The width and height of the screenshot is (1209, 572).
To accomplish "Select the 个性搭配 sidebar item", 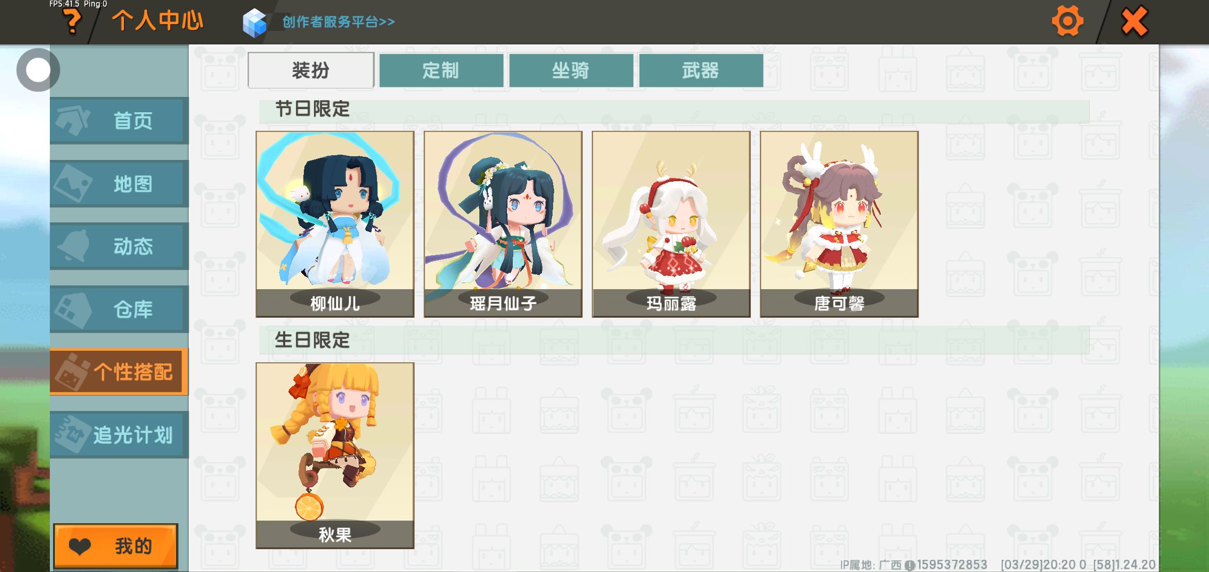I will [x=119, y=371].
